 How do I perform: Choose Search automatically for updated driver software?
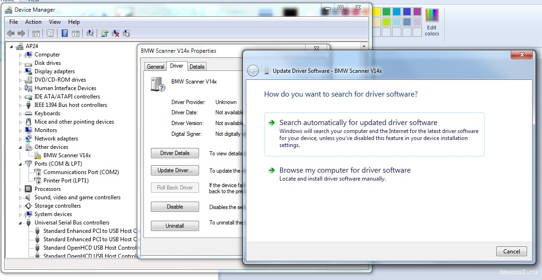[358, 123]
